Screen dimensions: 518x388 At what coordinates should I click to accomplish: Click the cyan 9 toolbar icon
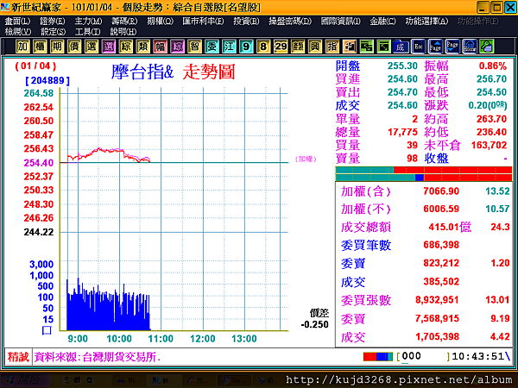246,47
